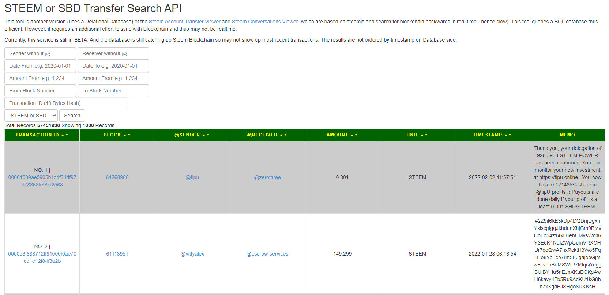Sort Block column ascending with up arrow
609x295 pixels.
pyautogui.click(x=125, y=135)
